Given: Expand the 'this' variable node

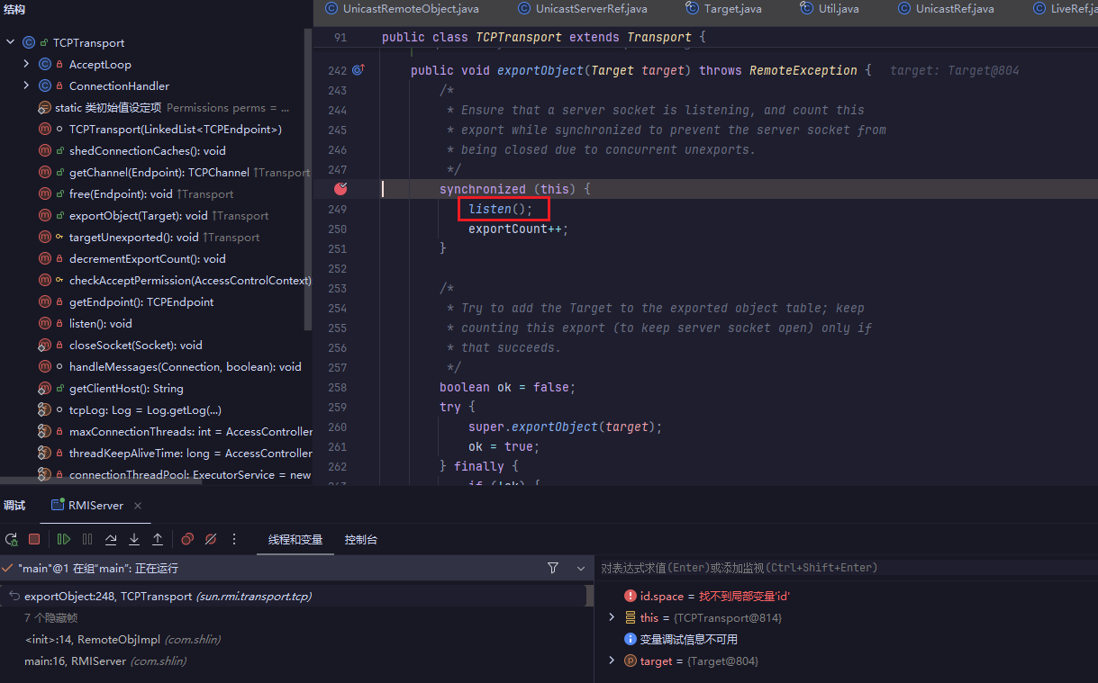Looking at the screenshot, I should [x=612, y=617].
